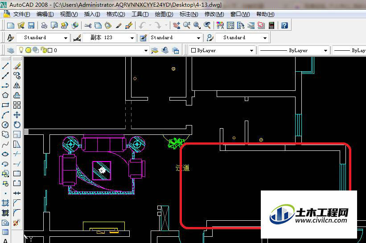
Task: Open the 格式(O) menu
Action: pos(116,14)
